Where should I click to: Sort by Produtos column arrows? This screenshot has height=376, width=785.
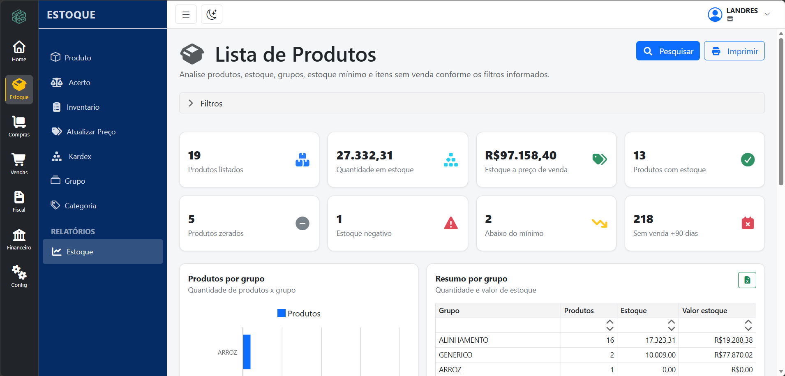[610, 325]
